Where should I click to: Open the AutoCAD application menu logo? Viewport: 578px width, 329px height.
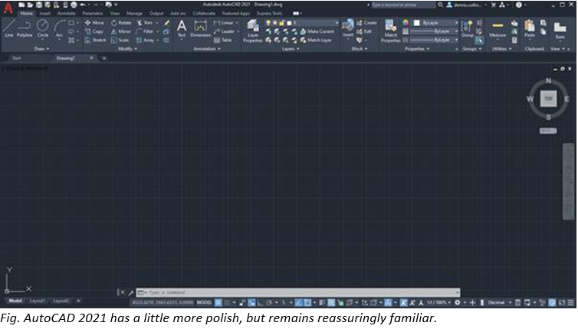click(x=8, y=8)
